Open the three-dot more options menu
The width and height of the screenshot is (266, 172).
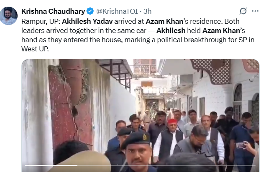pyautogui.click(x=255, y=11)
